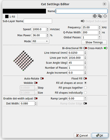Screen dimensions: 110x140
Task: Click the Frequency value field
Action: point(90,27)
